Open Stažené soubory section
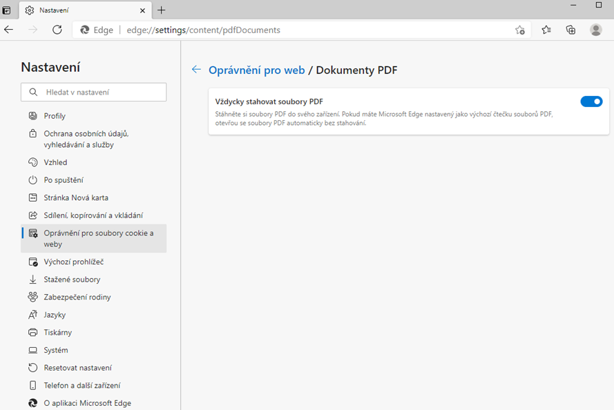This screenshot has width=614, height=410. coord(94,279)
